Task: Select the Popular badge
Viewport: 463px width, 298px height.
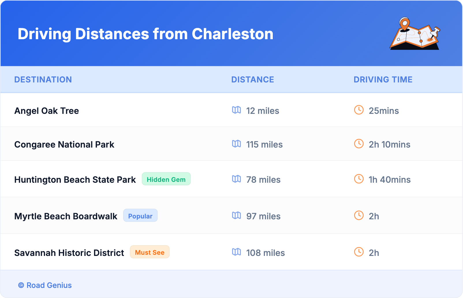Action: point(140,216)
